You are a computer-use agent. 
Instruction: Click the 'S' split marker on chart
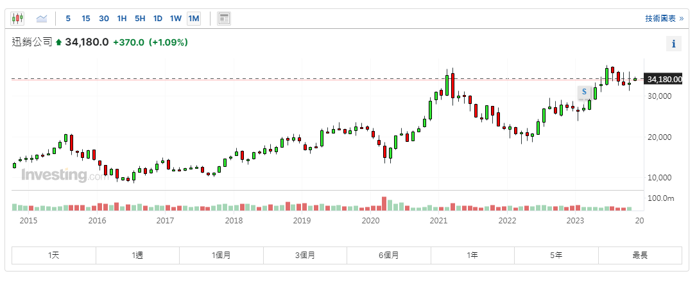584,92
